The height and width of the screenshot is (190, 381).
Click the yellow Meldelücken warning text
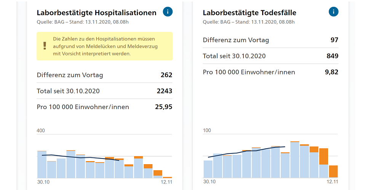pyautogui.click(x=105, y=46)
